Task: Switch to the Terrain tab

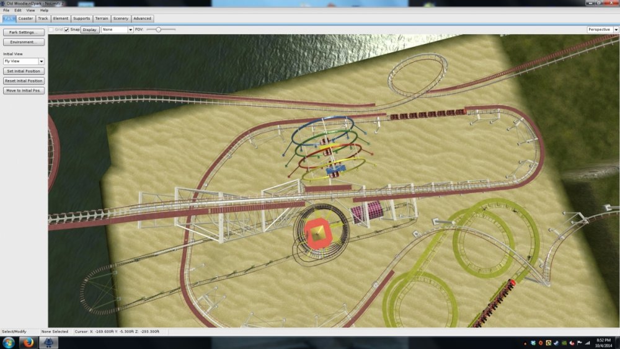Action: pyautogui.click(x=101, y=19)
